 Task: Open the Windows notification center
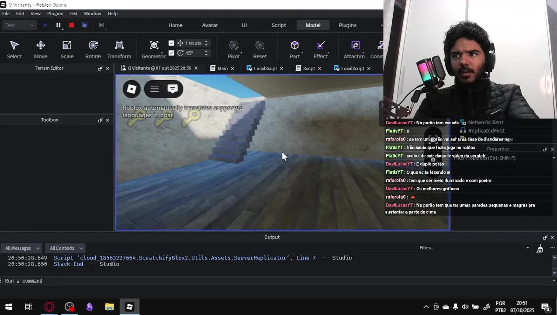[546, 307]
